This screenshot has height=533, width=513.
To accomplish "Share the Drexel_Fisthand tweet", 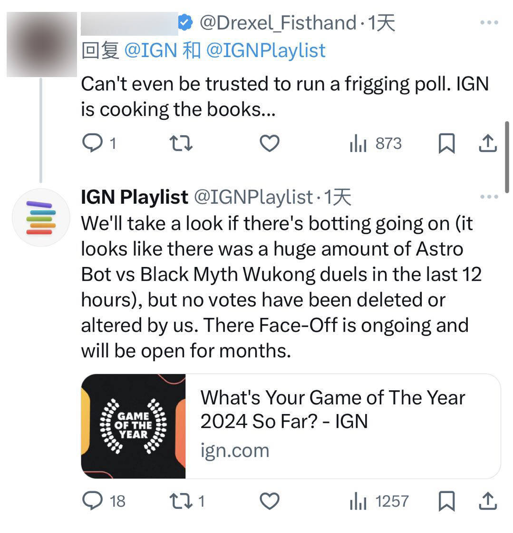I will click(488, 143).
